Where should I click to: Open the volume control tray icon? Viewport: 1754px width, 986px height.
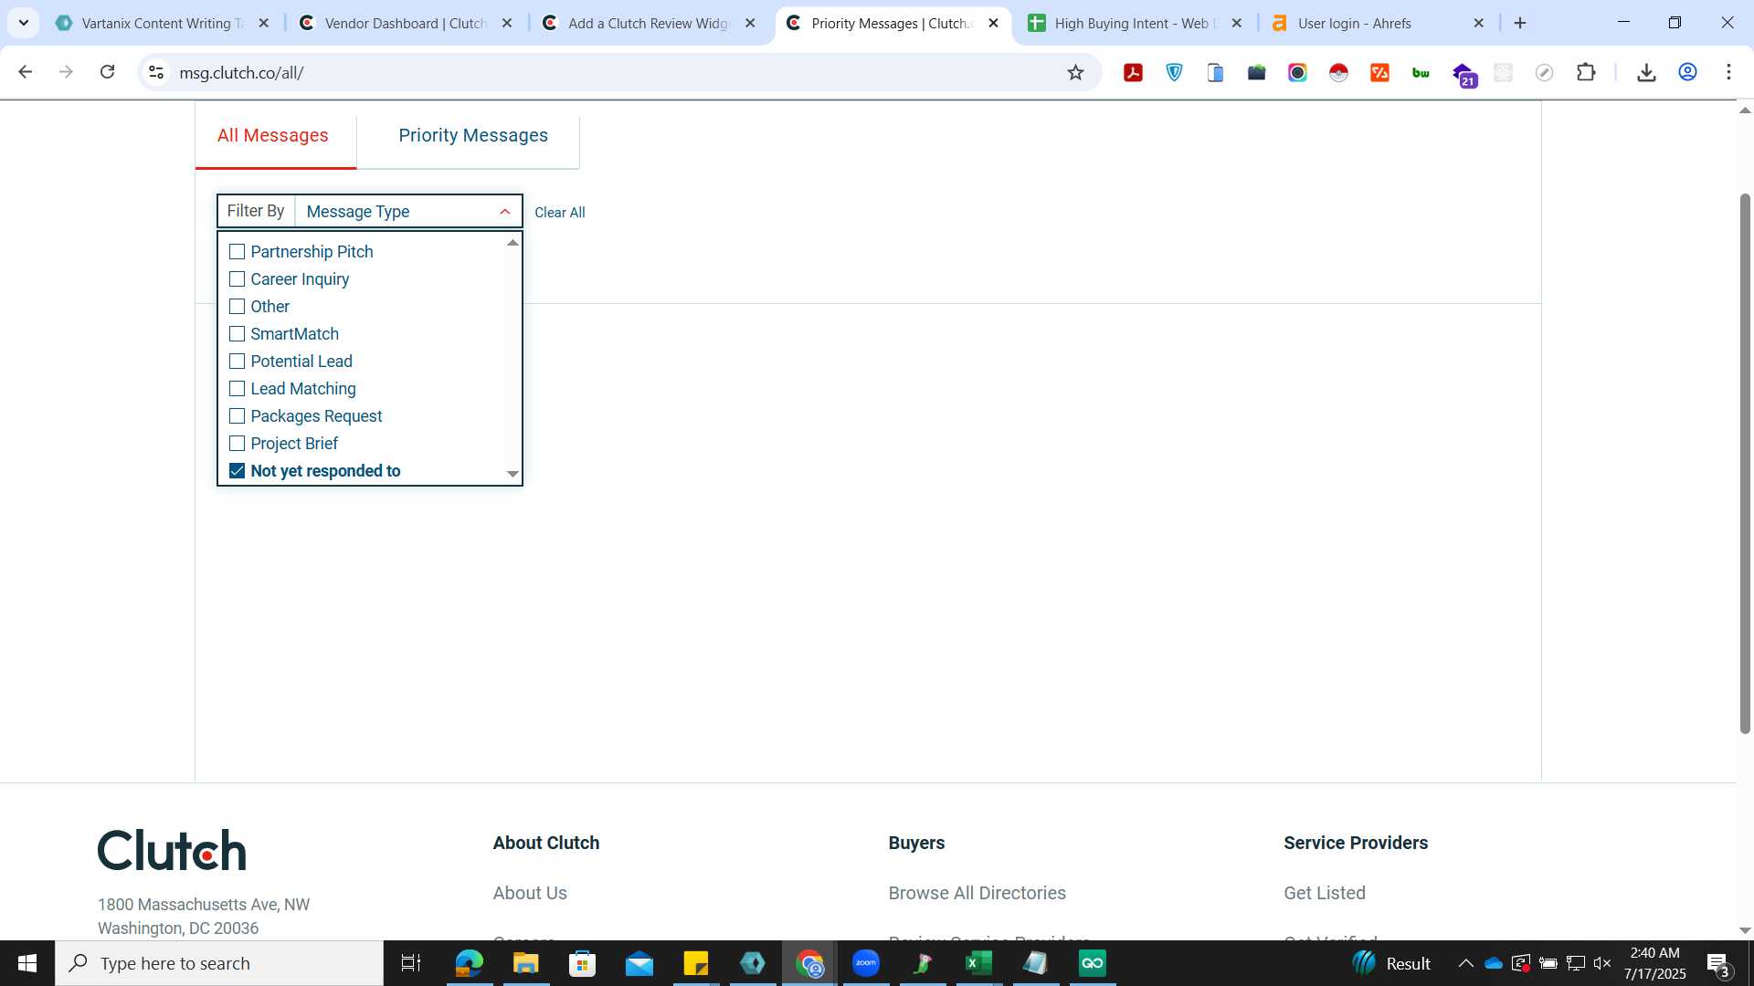click(x=1602, y=963)
